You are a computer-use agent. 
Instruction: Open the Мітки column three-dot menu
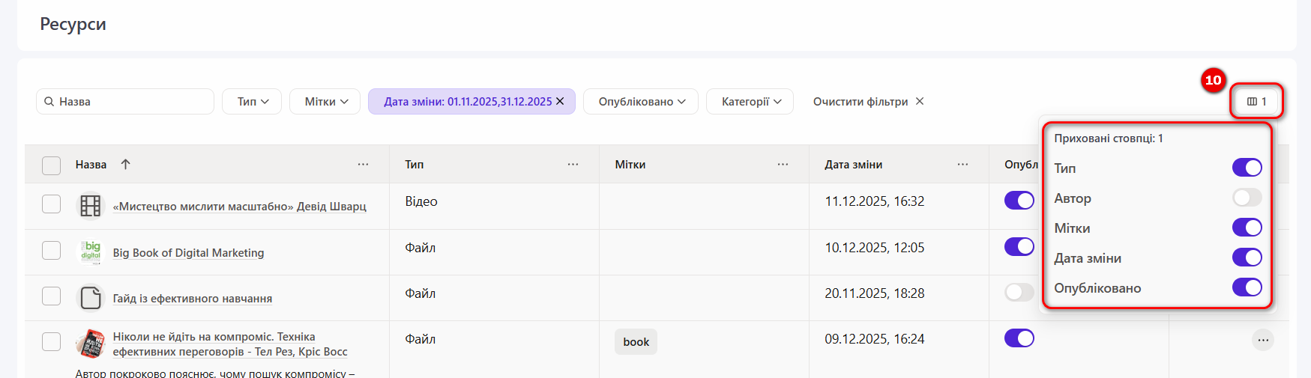click(783, 164)
